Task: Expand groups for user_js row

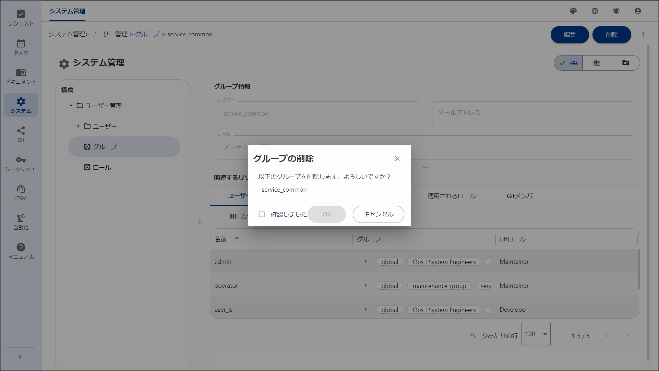Action: point(366,309)
